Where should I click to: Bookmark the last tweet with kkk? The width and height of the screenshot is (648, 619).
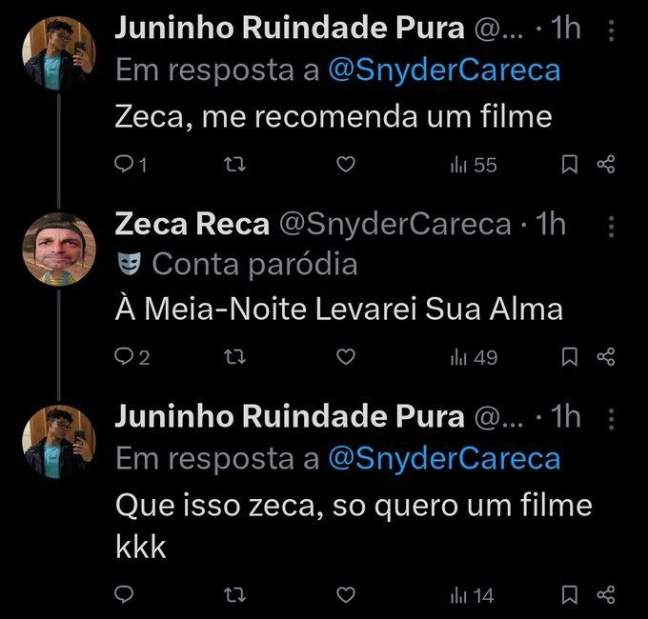coord(569,595)
